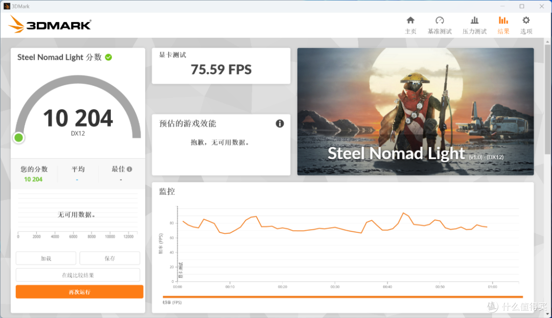Open info icon for 预估的游戏效能
This screenshot has height=318, width=552.
(280, 124)
